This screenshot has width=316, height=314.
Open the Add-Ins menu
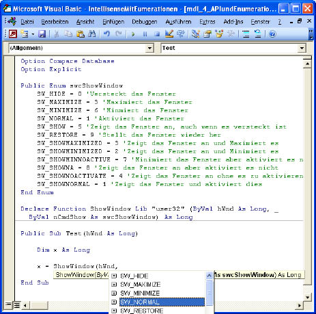tap(233, 22)
